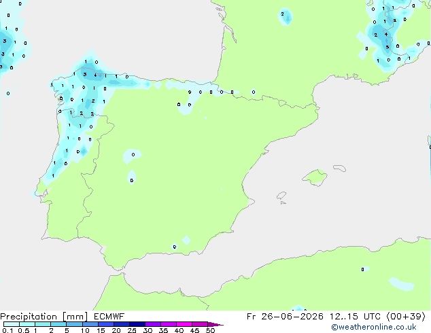Click the '[mm]' unit label

75,317
